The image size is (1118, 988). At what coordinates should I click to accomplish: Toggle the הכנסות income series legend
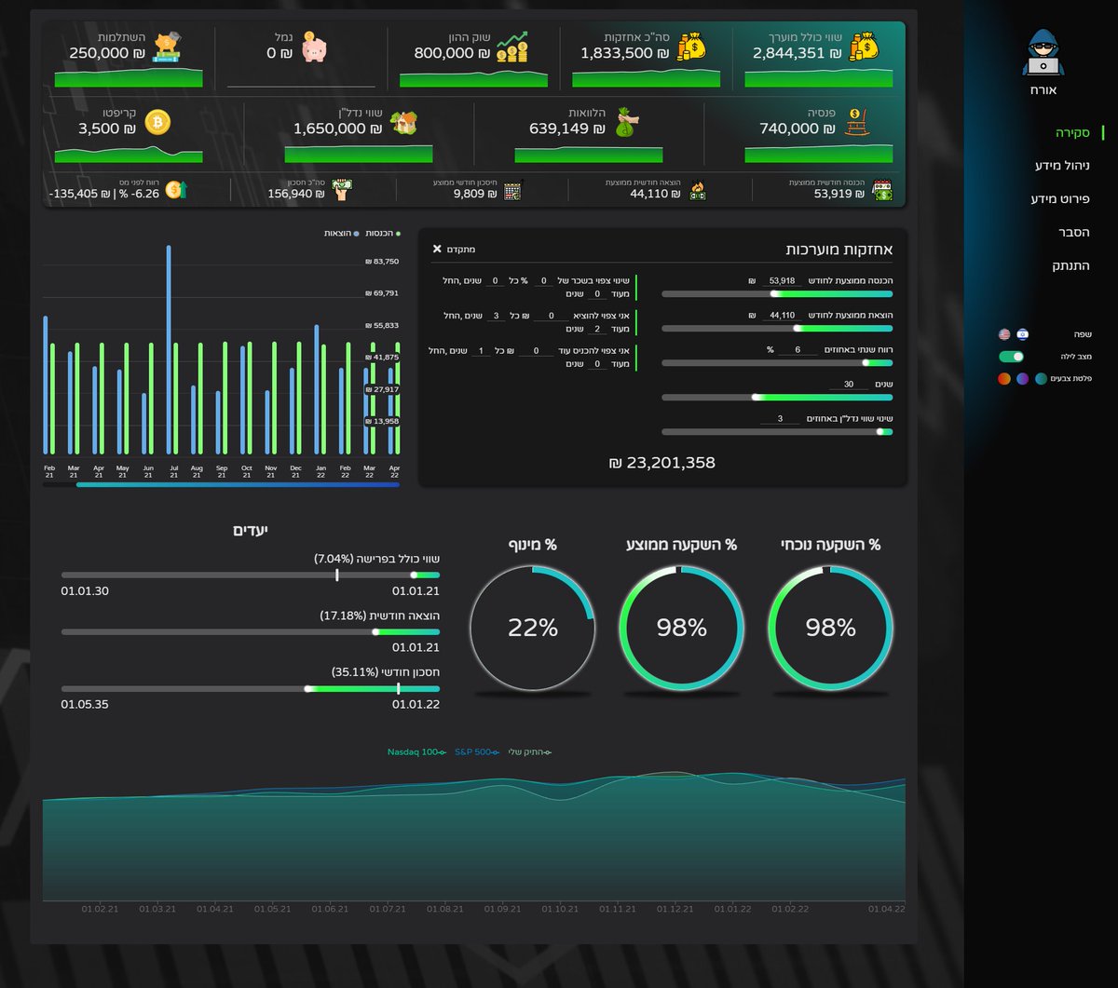click(382, 233)
